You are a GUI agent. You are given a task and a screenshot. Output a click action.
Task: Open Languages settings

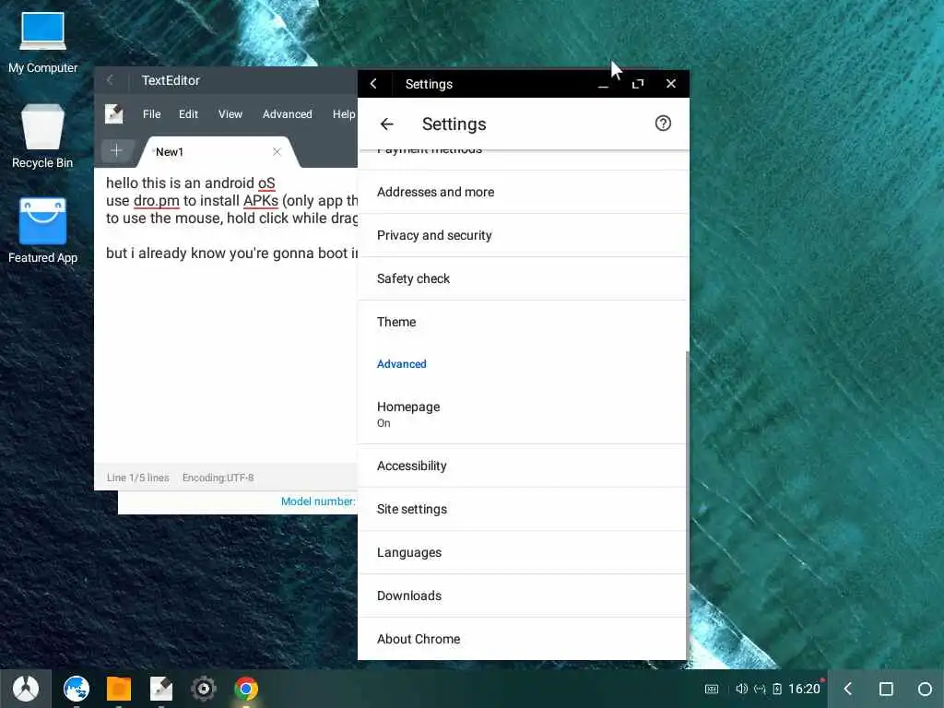pos(522,553)
